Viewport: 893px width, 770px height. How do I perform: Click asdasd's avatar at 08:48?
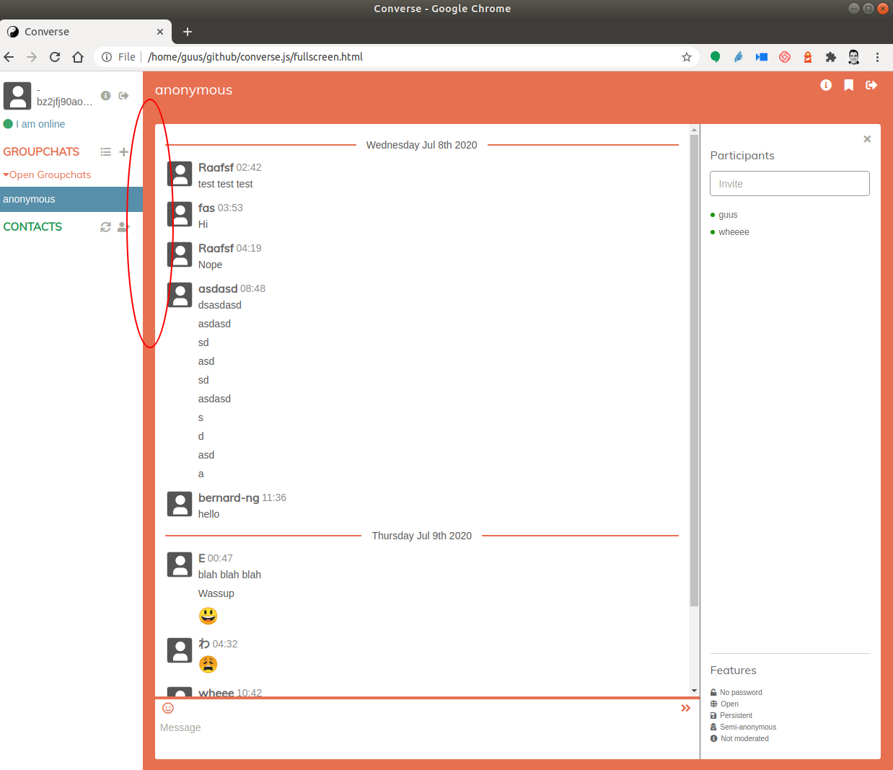180,295
